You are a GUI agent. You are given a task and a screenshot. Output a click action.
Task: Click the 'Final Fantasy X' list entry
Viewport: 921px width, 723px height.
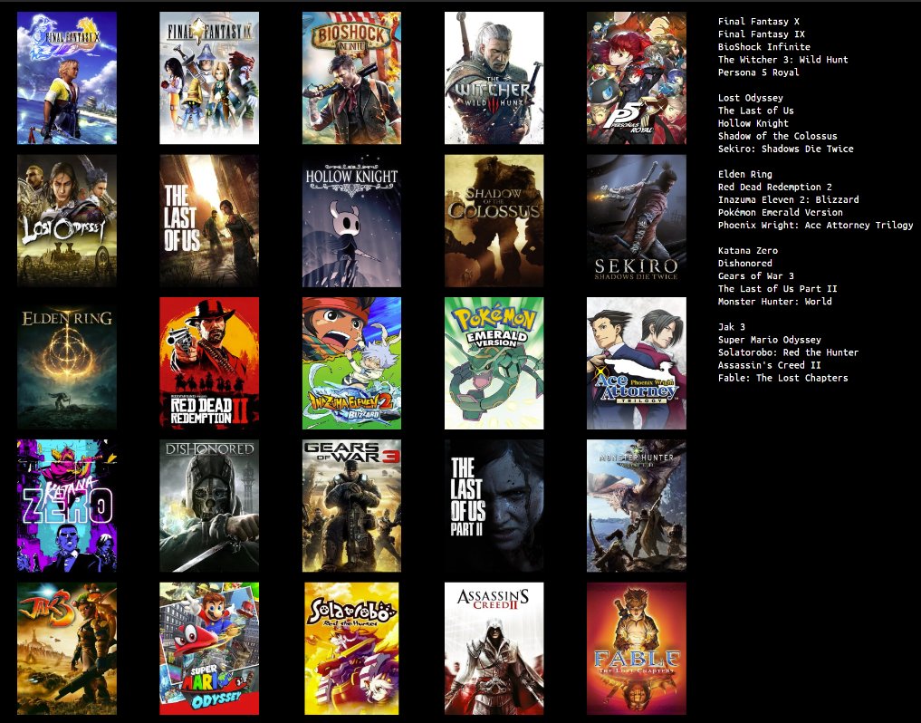click(758, 21)
